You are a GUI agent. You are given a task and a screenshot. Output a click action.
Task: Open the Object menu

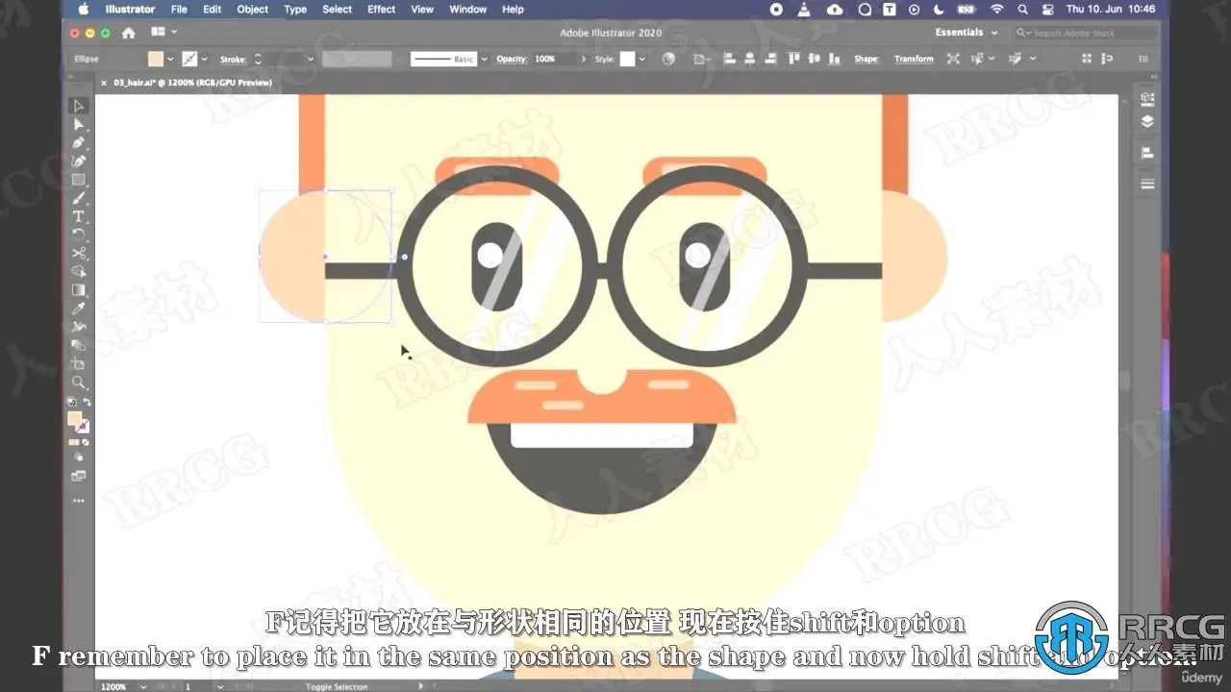[253, 10]
